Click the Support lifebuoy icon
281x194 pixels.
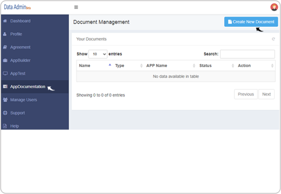5,113
